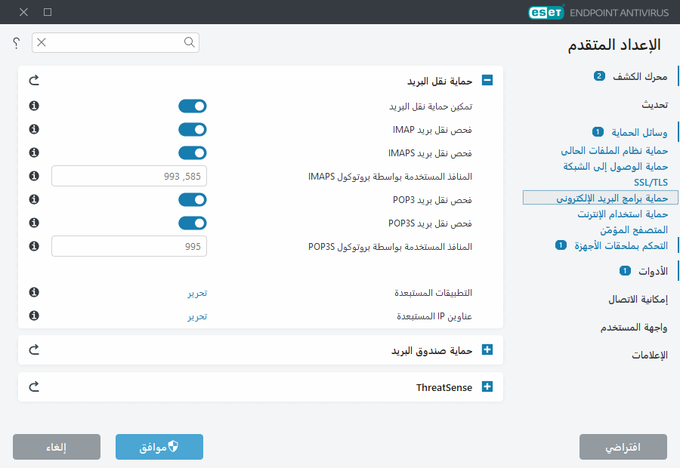Expand the حماية صندوق البريد section
This screenshot has width=680, height=468.
pyautogui.click(x=487, y=349)
